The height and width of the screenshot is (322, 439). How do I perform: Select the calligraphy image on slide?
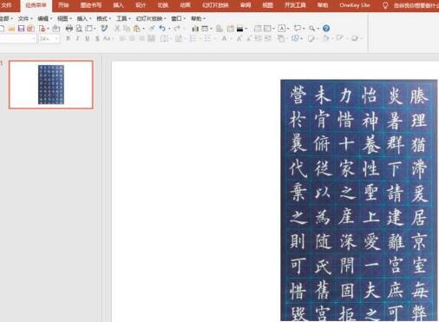click(359, 200)
